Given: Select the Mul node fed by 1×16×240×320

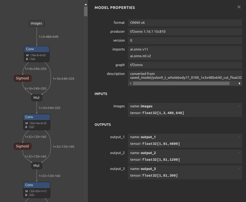Looking at the screenshot, I should (37, 98).
